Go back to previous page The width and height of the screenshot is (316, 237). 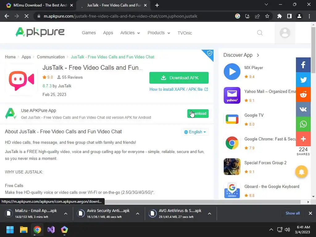pyautogui.click(x=7, y=16)
